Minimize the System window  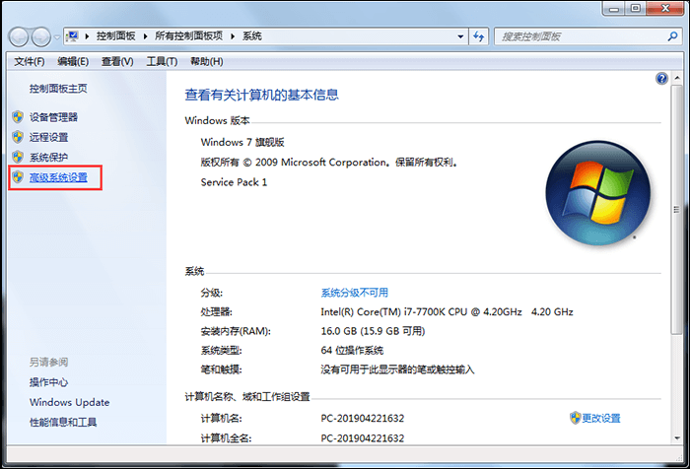click(614, 8)
